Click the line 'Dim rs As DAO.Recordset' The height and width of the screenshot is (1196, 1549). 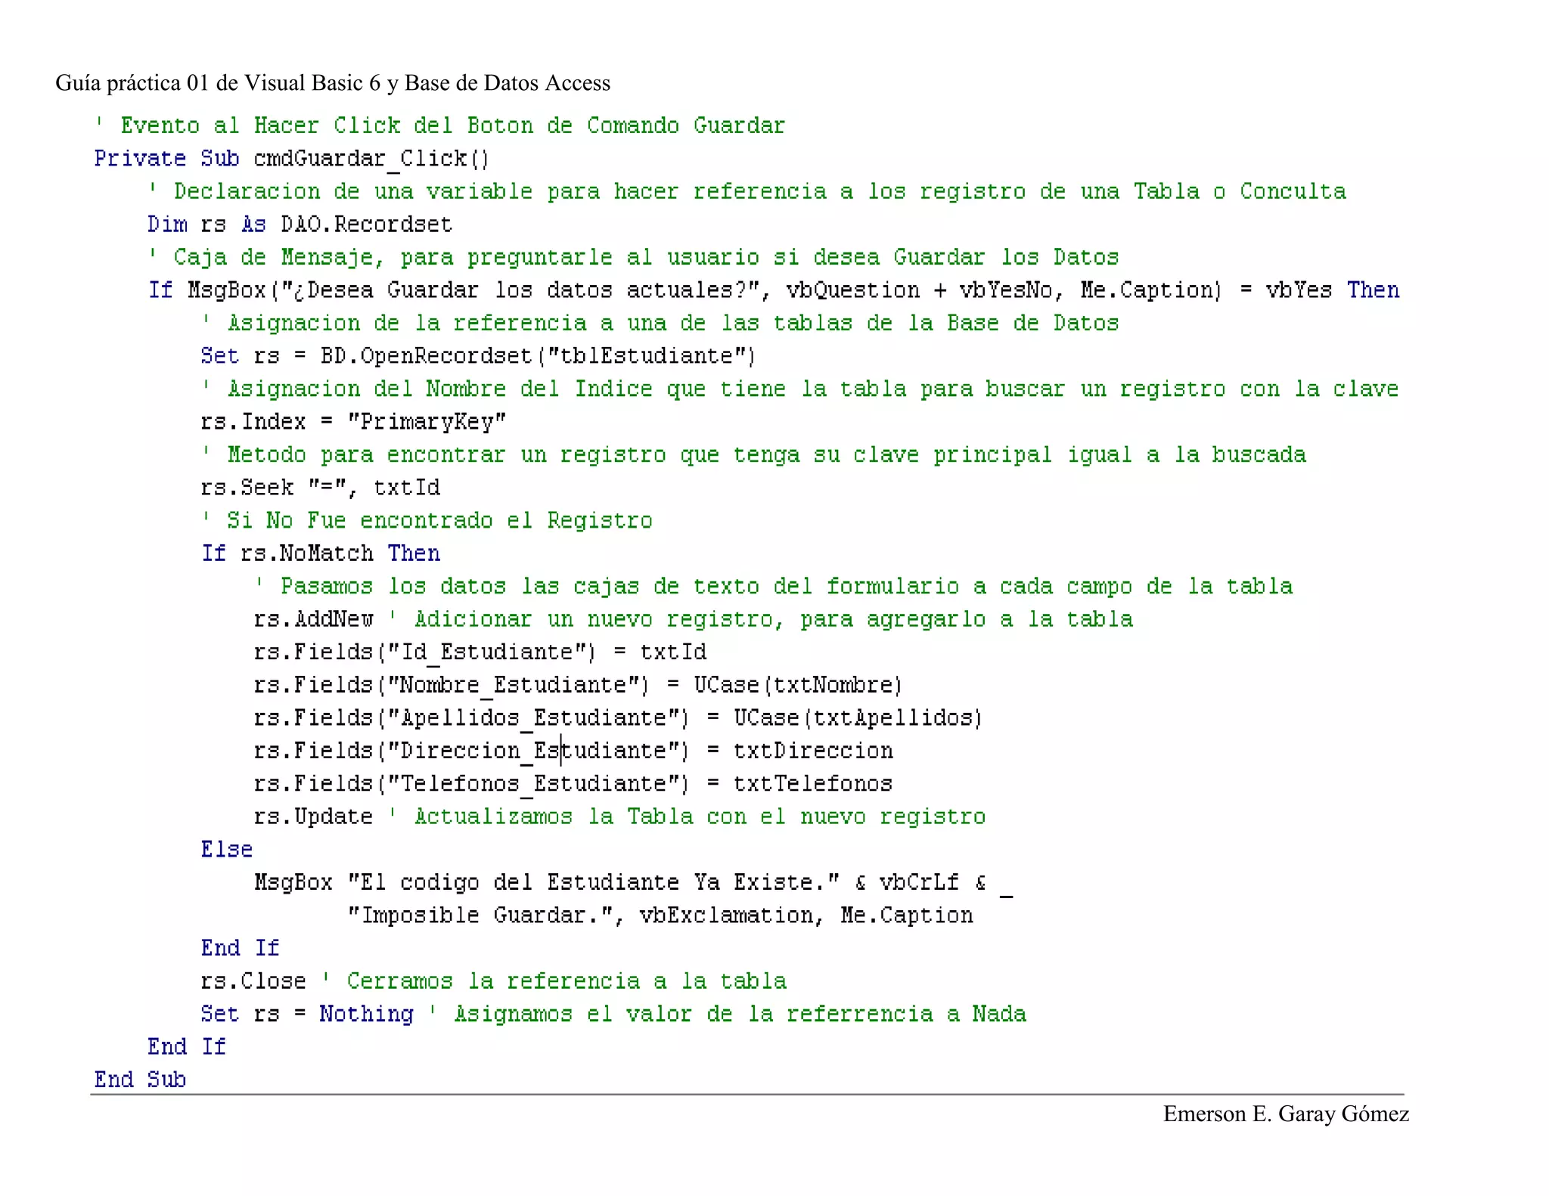click(300, 225)
